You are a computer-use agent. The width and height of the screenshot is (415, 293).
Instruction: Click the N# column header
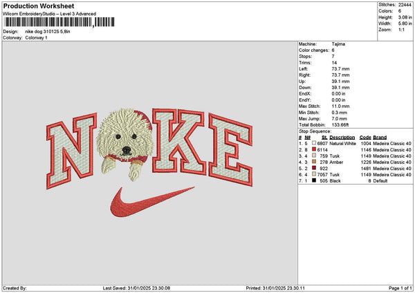(x=307, y=138)
